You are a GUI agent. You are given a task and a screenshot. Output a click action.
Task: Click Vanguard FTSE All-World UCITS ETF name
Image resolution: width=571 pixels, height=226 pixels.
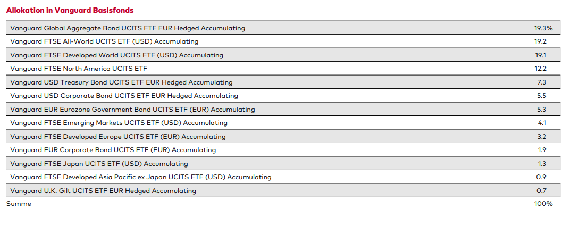pyautogui.click(x=104, y=41)
